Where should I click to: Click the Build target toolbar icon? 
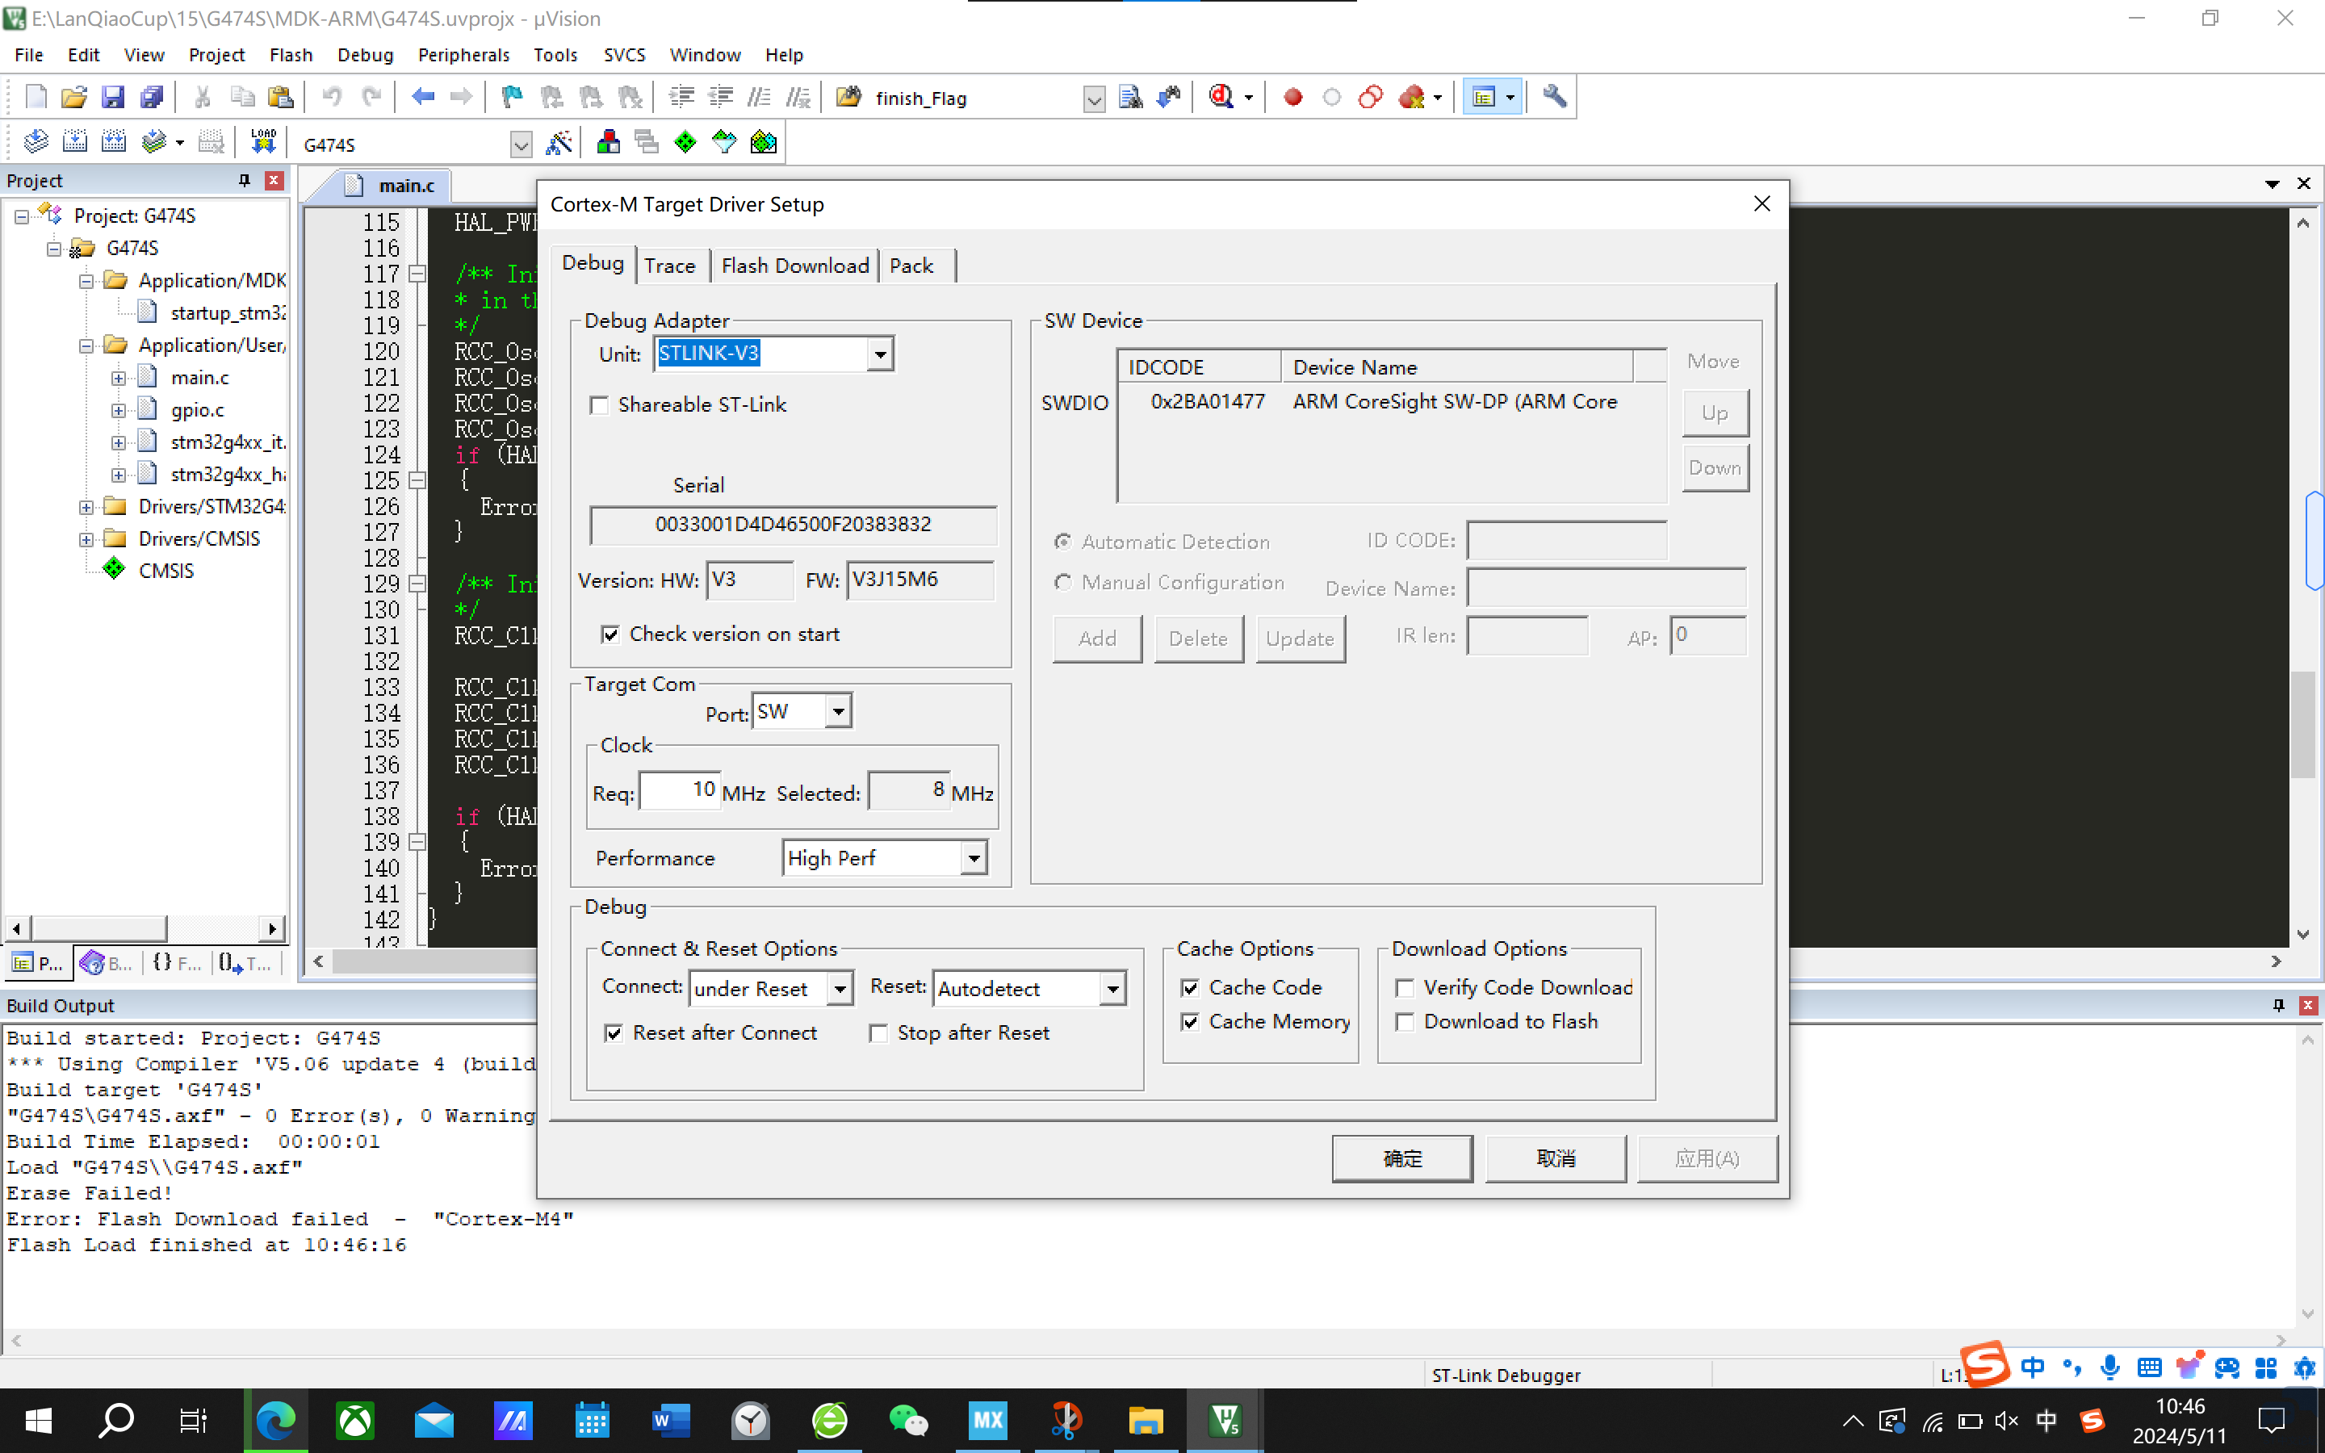click(x=75, y=143)
